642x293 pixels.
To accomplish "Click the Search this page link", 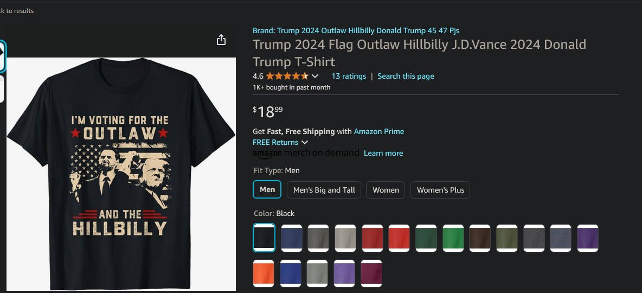I will (x=406, y=76).
